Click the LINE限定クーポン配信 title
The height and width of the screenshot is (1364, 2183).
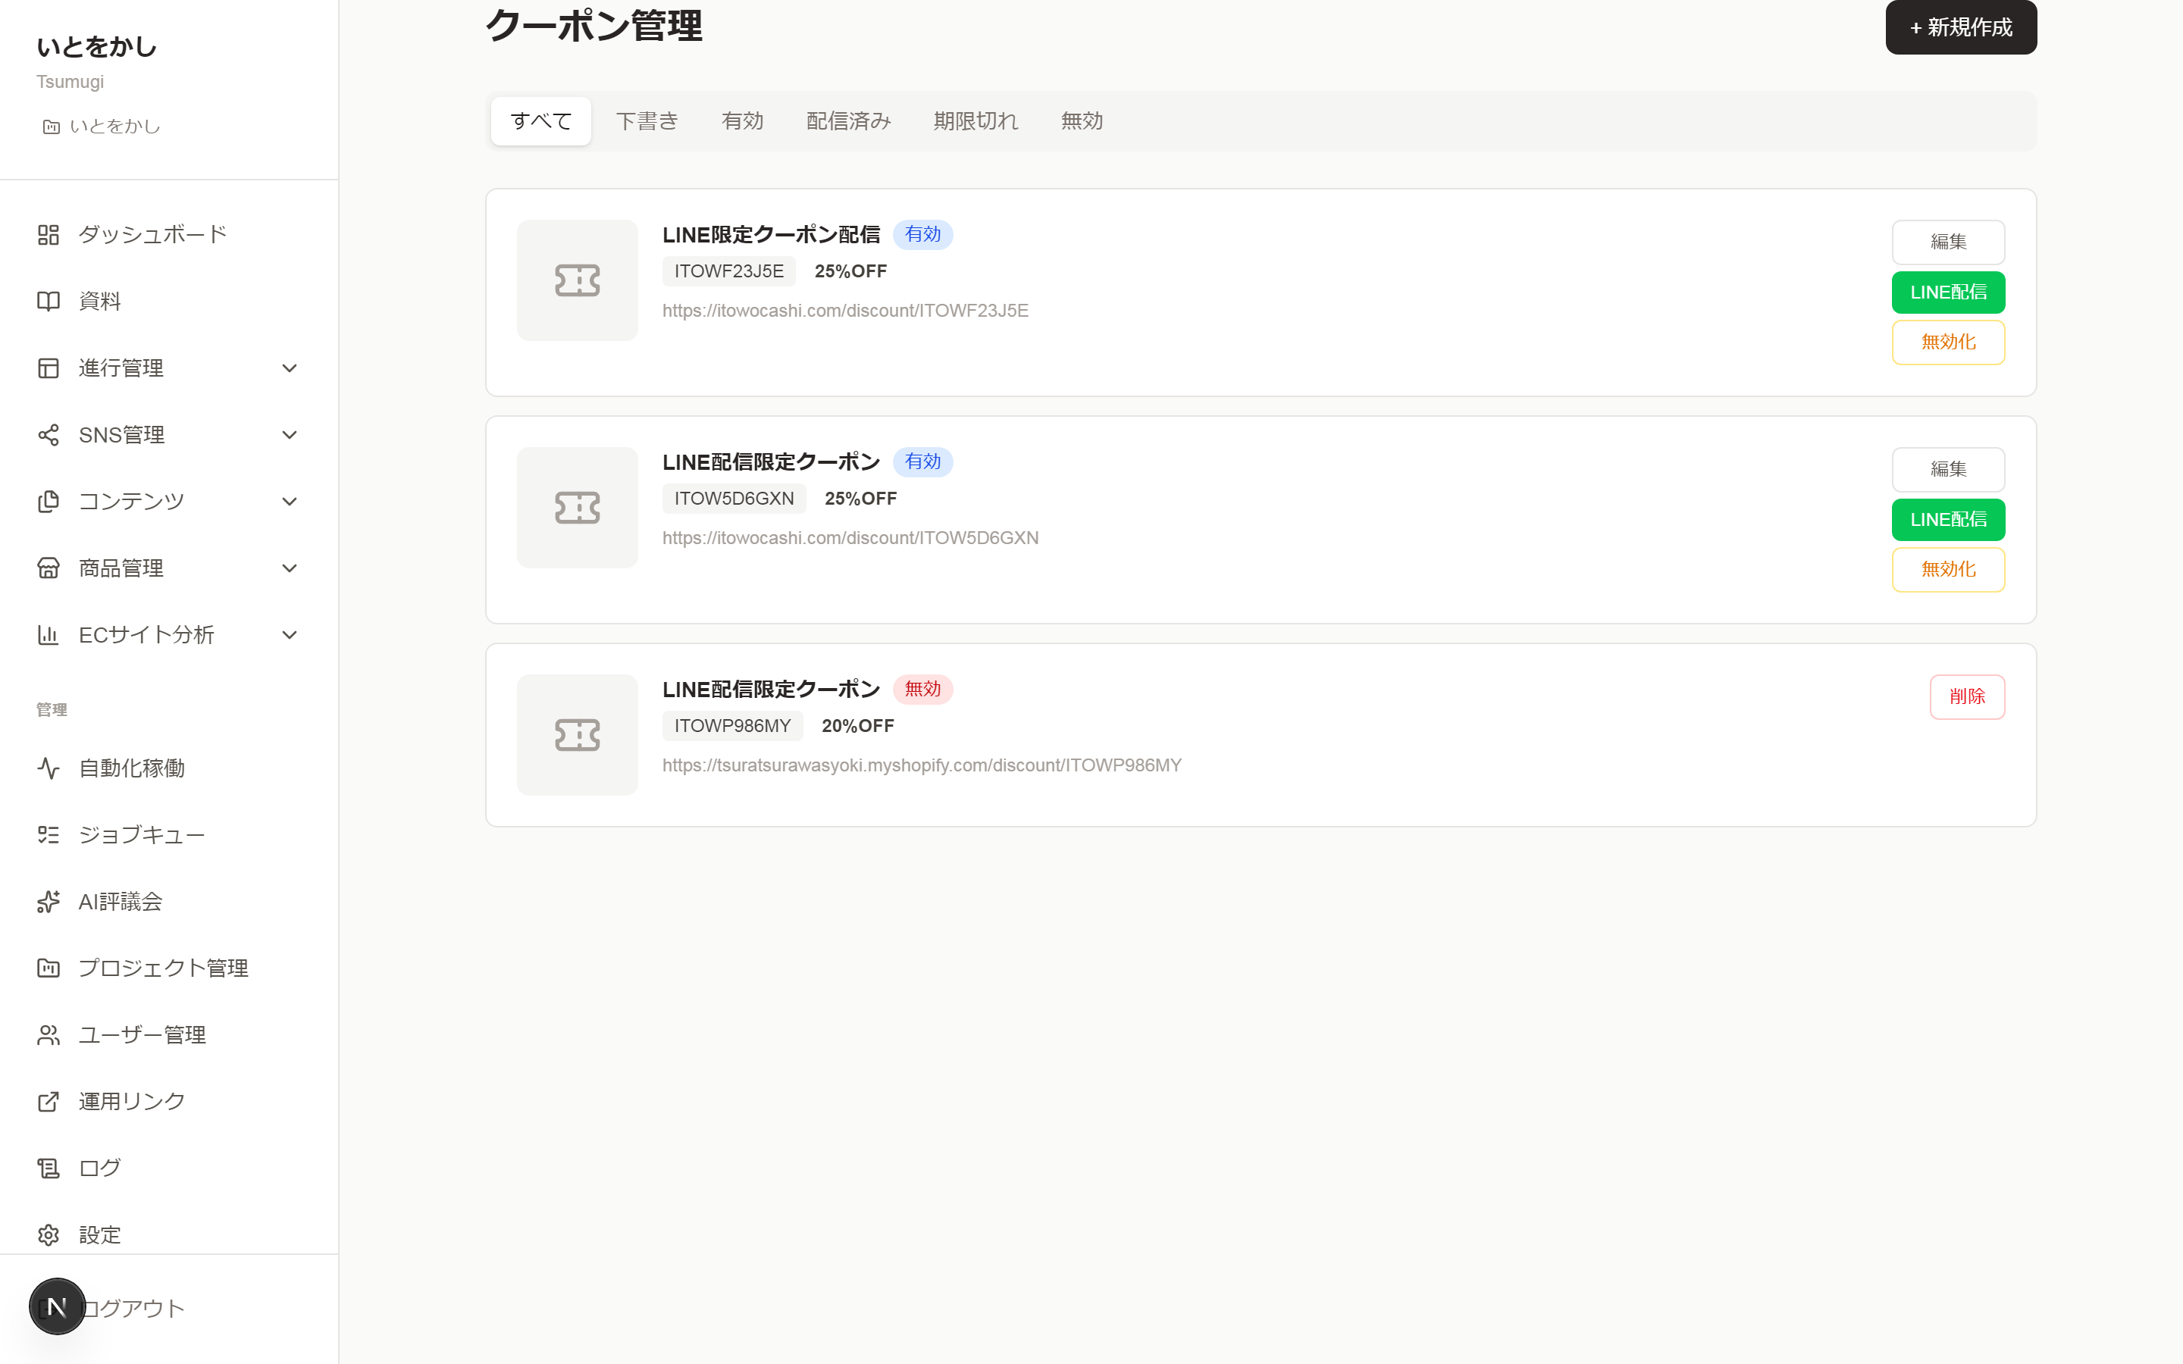pos(772,235)
